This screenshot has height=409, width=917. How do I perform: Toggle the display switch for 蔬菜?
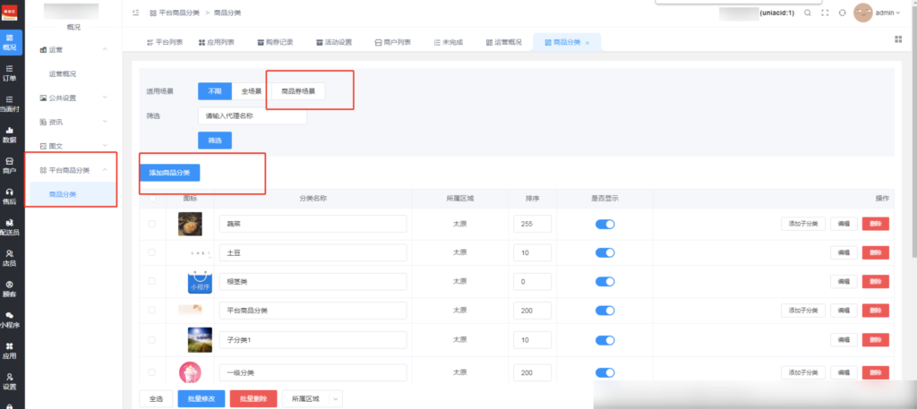tap(604, 224)
